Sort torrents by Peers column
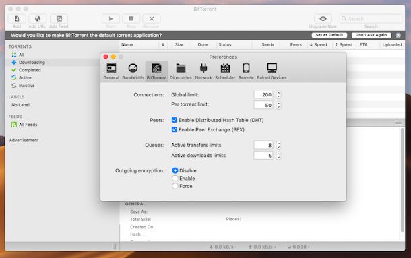Screen dimensions: 411x258 294,45
